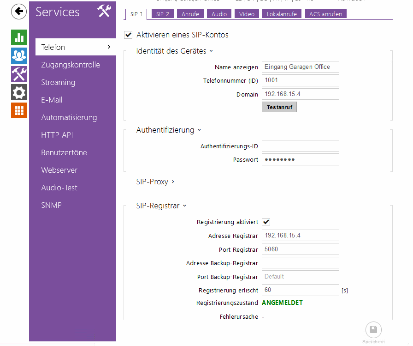Open the ACS anrufen tab
Screen dimensions: 413x346
(325, 14)
